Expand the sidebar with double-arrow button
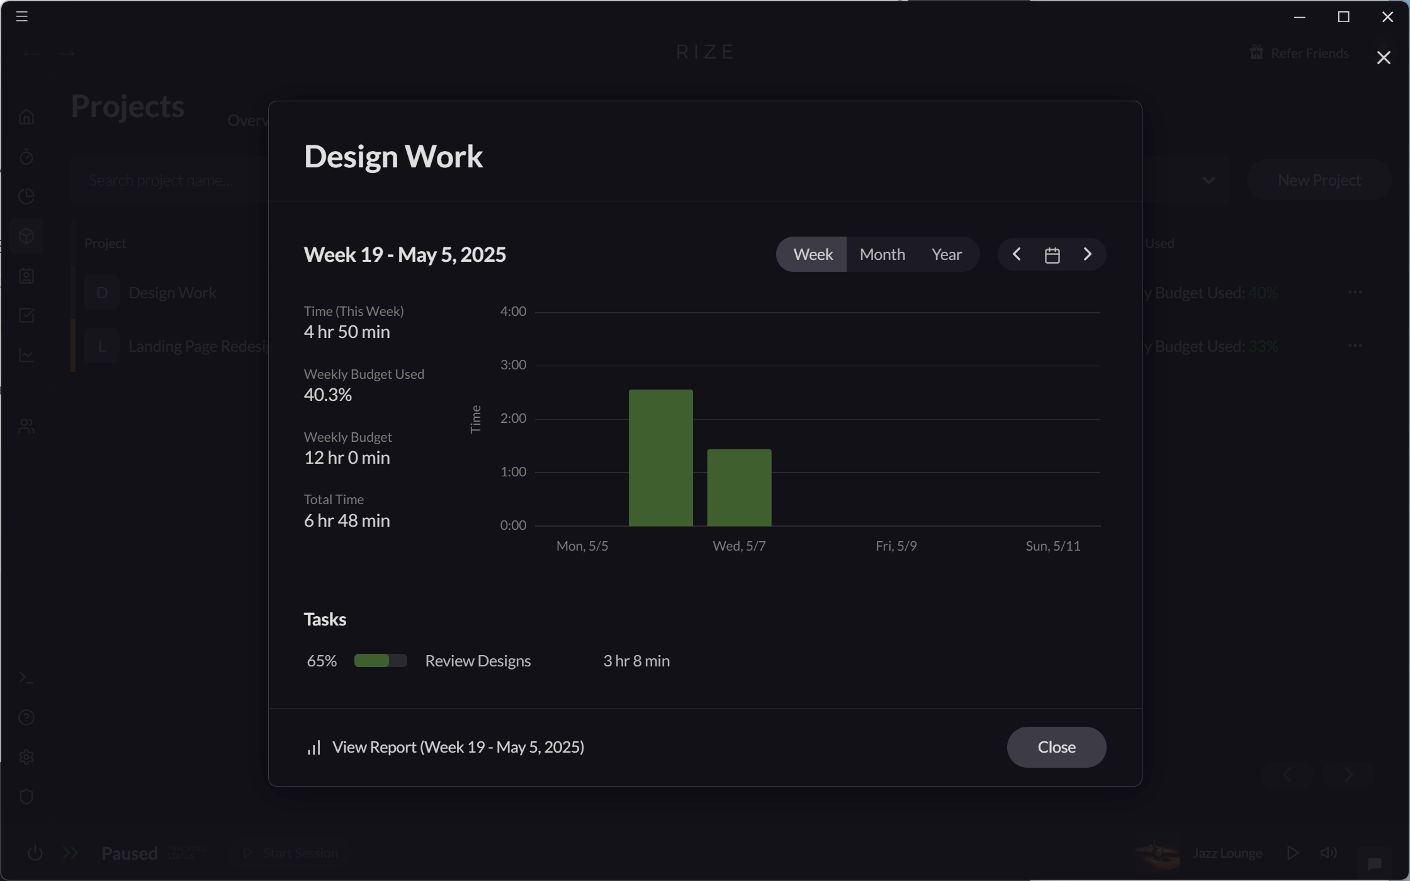 [70, 853]
